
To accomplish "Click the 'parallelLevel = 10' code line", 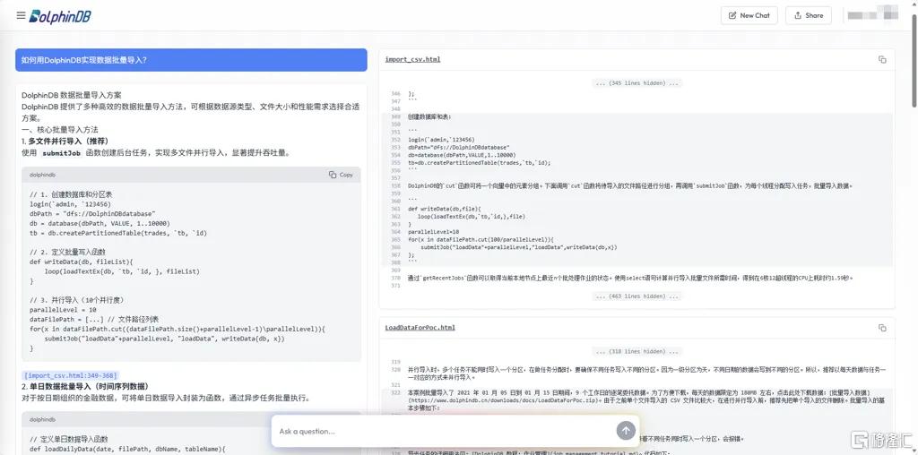I will (x=64, y=310).
